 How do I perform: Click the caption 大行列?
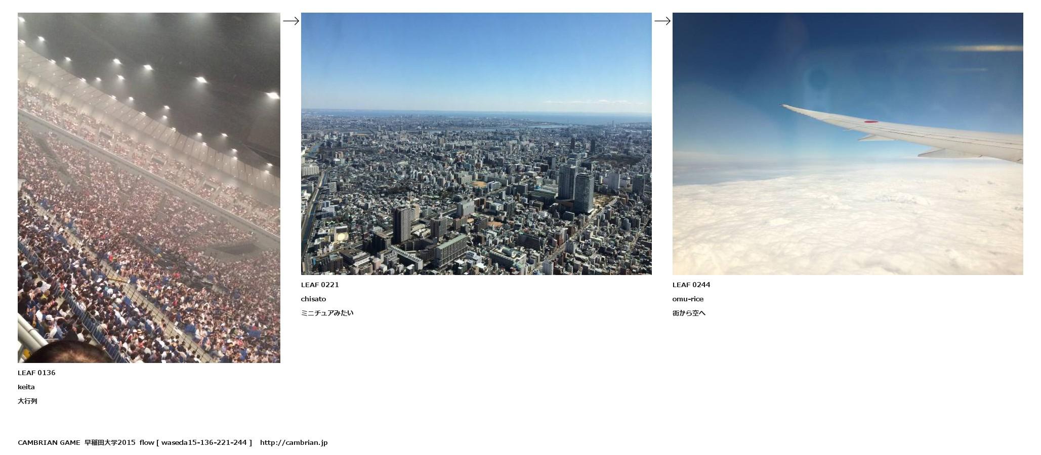click(x=27, y=401)
